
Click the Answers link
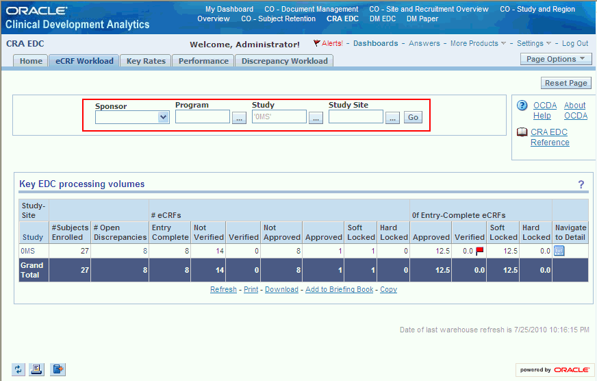click(x=424, y=43)
